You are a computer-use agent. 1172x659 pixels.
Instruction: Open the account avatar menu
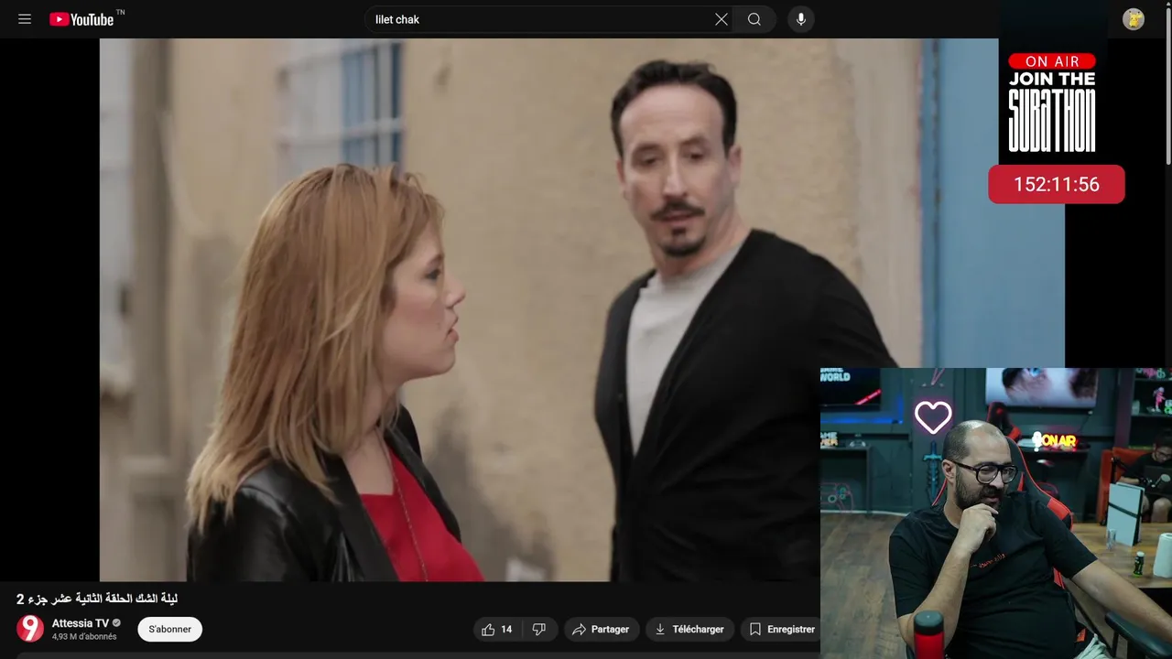tap(1134, 19)
